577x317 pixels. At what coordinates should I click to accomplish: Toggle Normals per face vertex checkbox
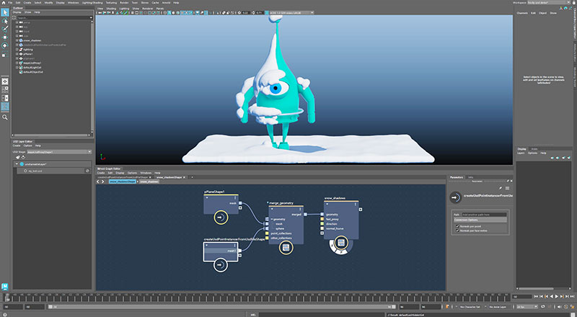458,231
